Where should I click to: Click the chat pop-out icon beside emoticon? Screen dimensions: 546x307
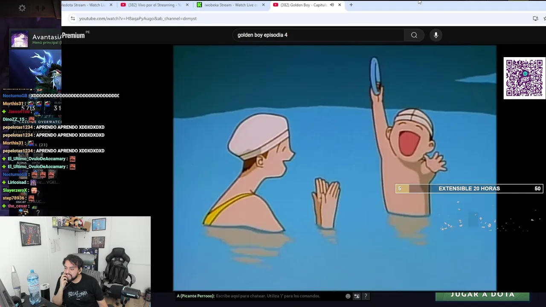[x=357, y=296]
